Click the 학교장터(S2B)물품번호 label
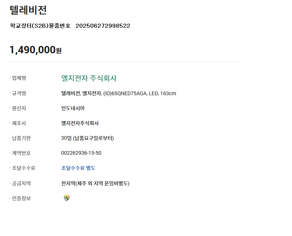The image size is (292, 236). click(40, 26)
